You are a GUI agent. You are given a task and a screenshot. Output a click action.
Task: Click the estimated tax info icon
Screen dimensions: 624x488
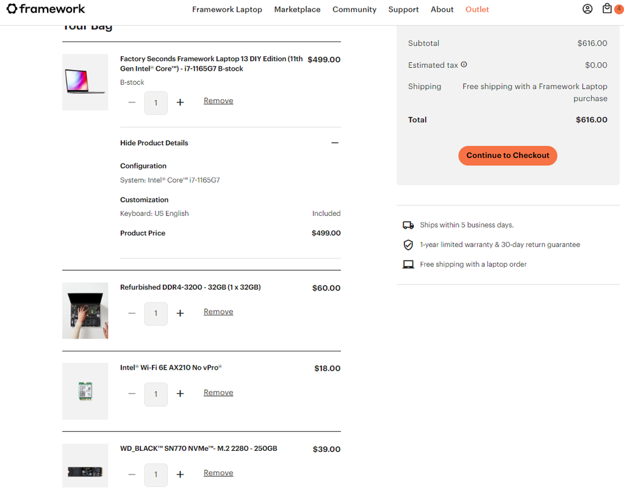click(464, 65)
